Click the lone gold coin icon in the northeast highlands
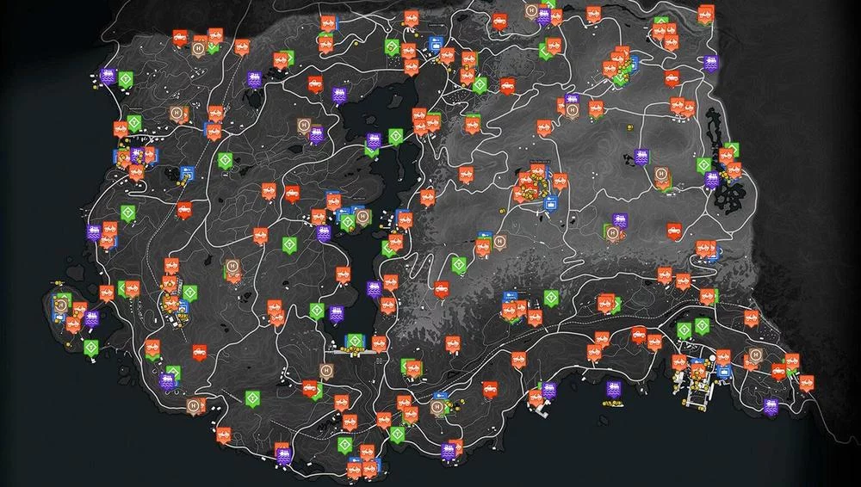 pyautogui.click(x=629, y=128)
